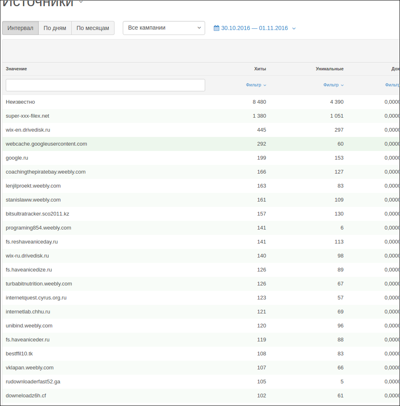Open the Все кампании dropdown

(164, 28)
